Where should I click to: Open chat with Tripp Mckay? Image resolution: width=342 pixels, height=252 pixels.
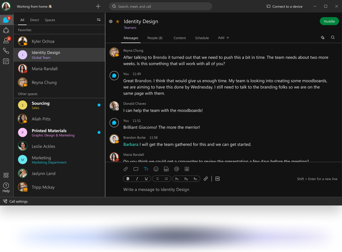pos(59,187)
